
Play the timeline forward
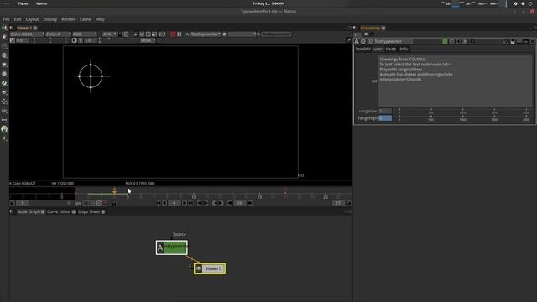tap(185, 203)
